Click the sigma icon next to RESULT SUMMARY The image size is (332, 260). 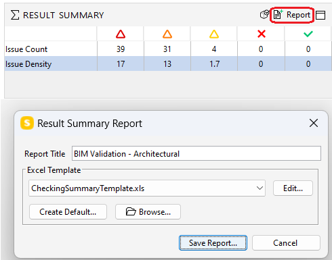15,15
